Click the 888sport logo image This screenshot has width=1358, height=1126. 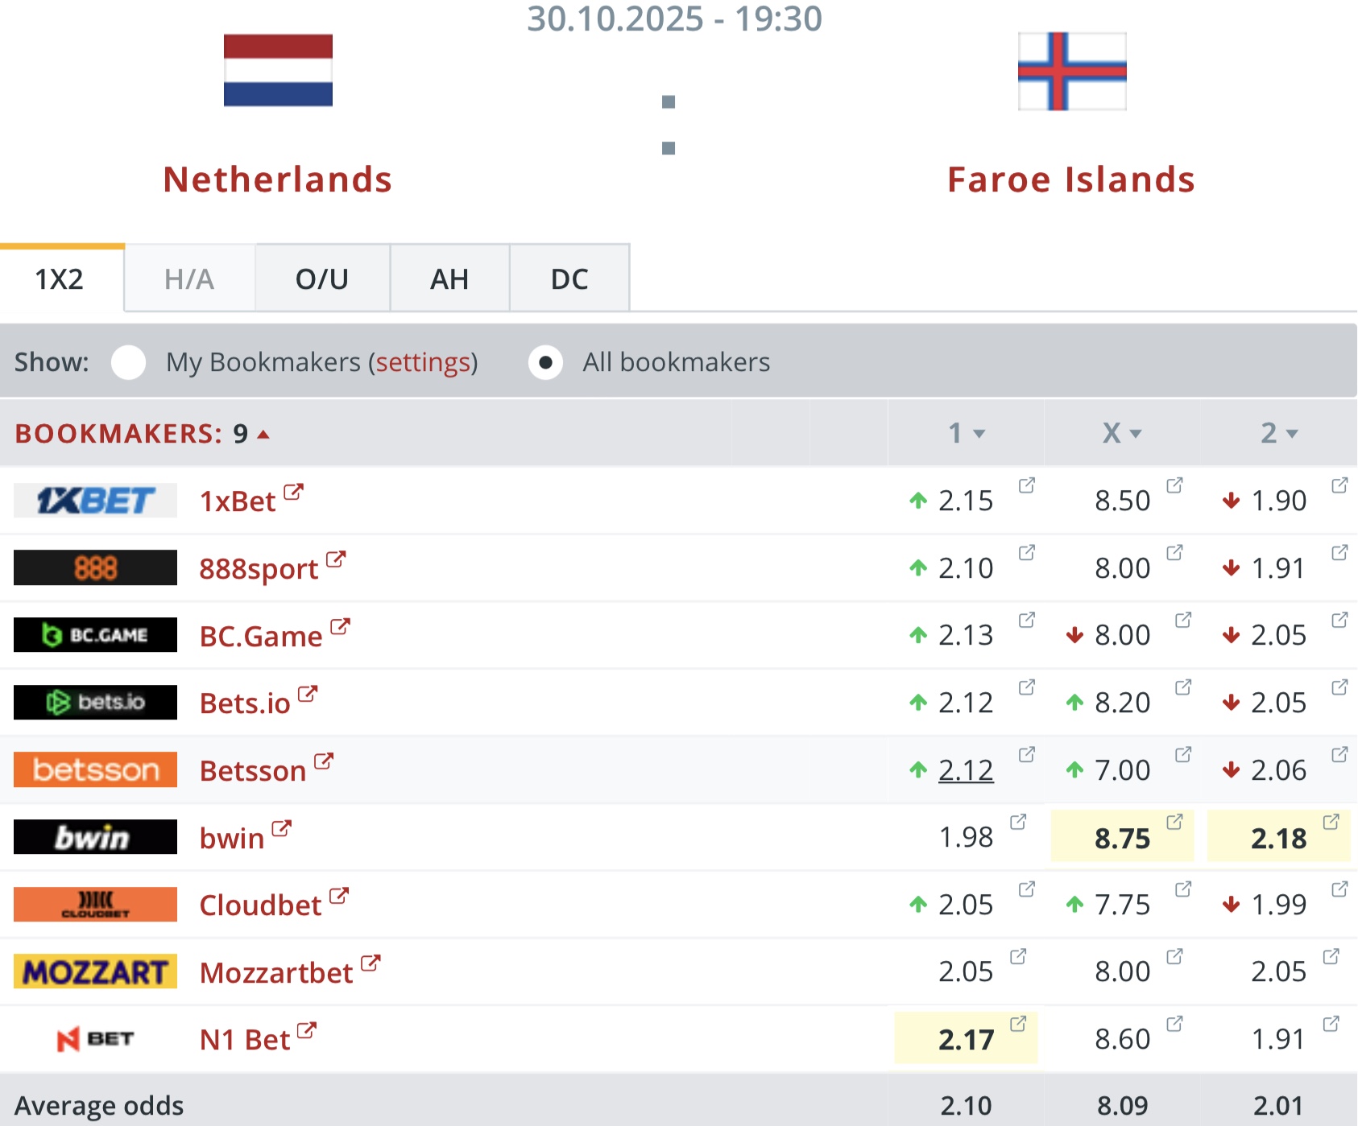[x=95, y=568]
